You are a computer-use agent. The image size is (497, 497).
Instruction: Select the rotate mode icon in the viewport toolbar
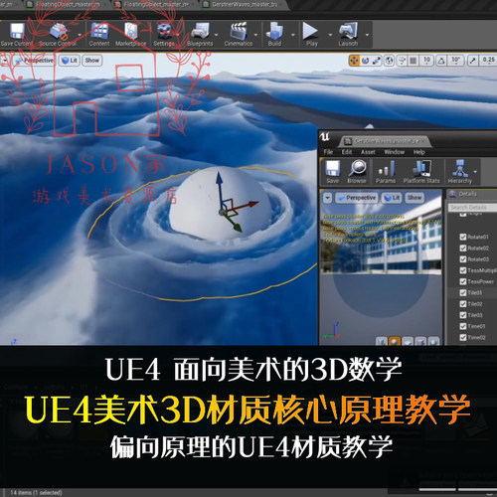tap(365, 61)
